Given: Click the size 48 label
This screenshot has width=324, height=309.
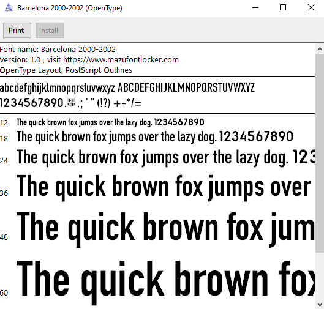Looking at the screenshot, I should pos(4,237).
